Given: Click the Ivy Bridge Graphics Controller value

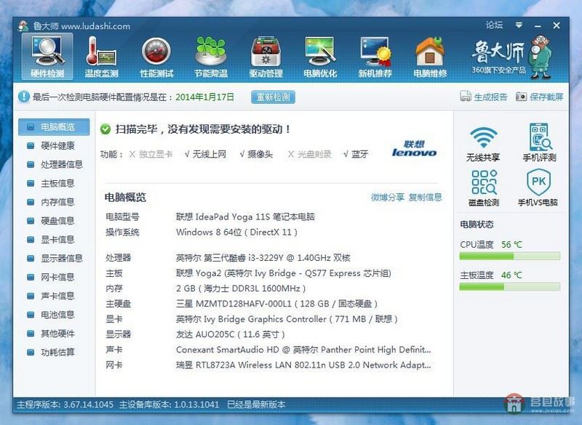Looking at the screenshot, I should [x=287, y=320].
